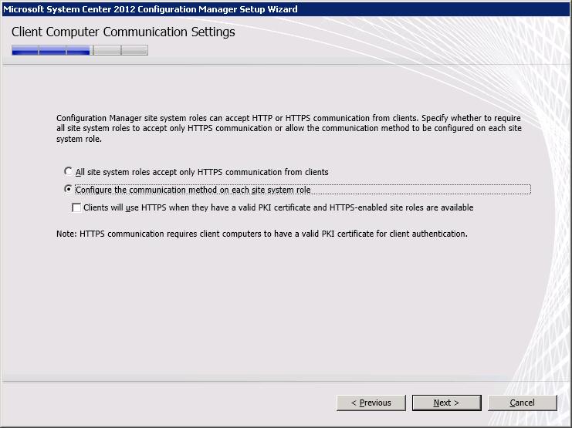Click the note about PKI certificate requirement

click(262, 233)
